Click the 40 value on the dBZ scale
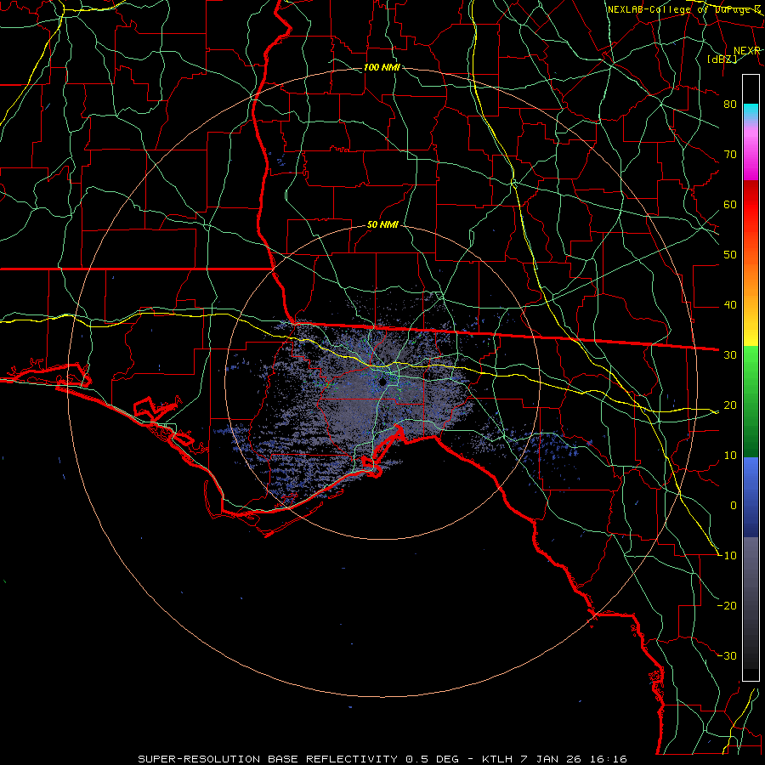The height and width of the screenshot is (765, 765). [x=730, y=305]
